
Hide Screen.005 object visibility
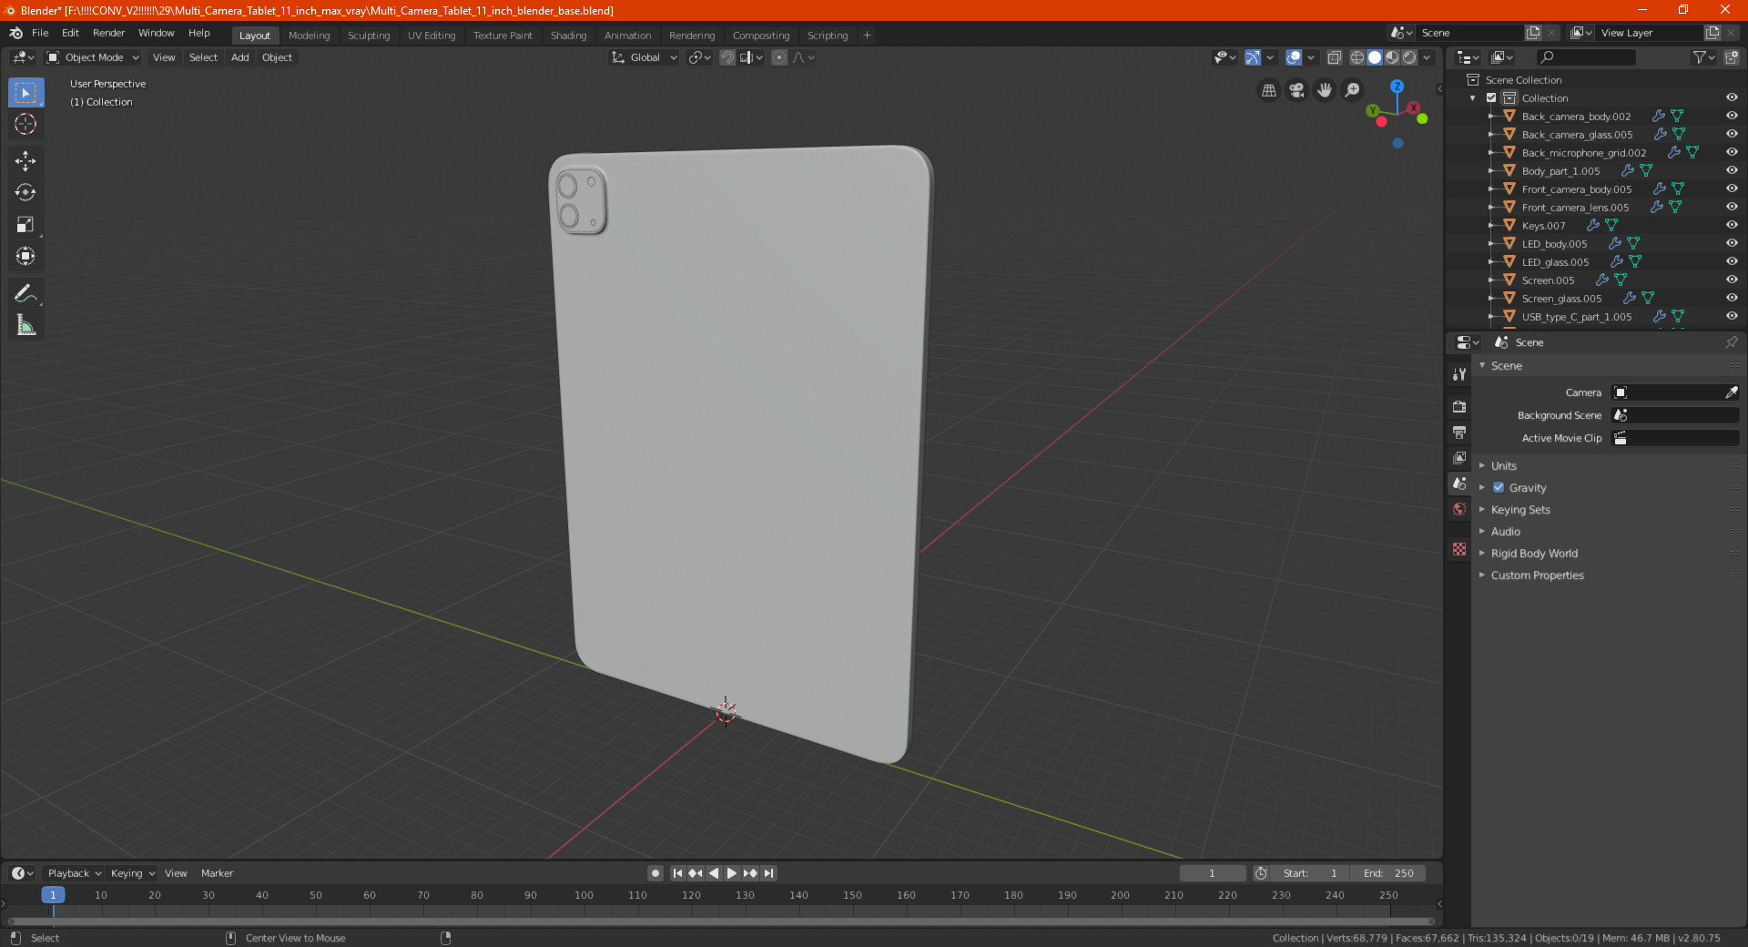tap(1732, 280)
